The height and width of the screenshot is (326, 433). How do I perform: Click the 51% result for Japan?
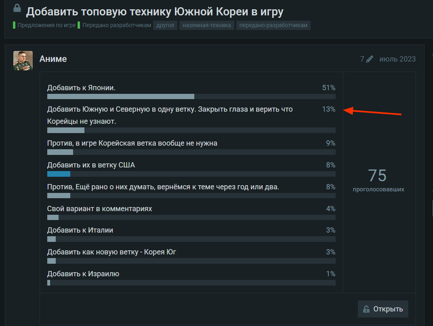(328, 88)
